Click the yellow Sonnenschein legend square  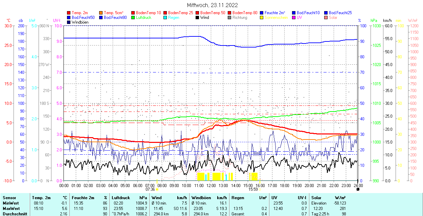261,18
